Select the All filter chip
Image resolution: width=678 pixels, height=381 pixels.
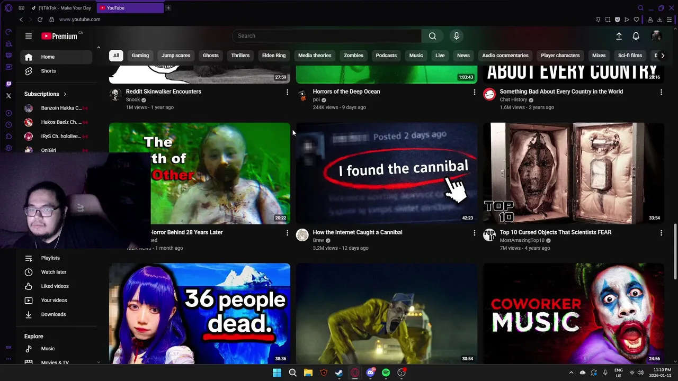pyautogui.click(x=116, y=56)
